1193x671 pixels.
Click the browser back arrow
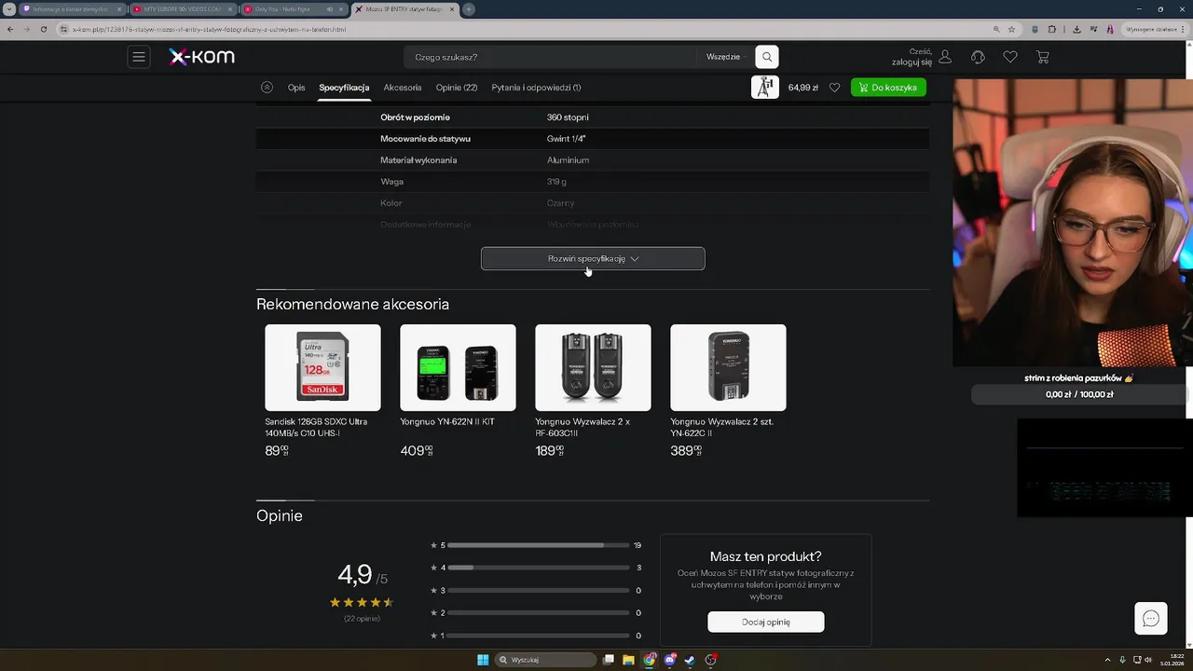10,29
